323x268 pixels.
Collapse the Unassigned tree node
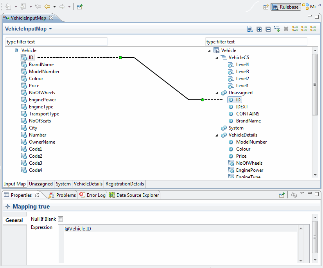(x=216, y=93)
